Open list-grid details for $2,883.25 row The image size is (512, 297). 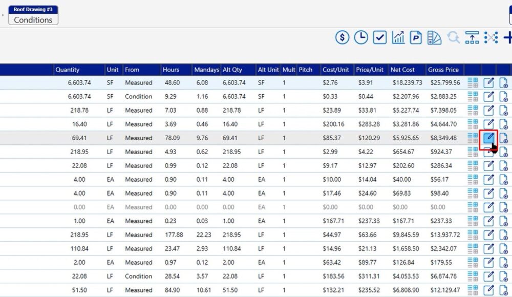(472, 96)
